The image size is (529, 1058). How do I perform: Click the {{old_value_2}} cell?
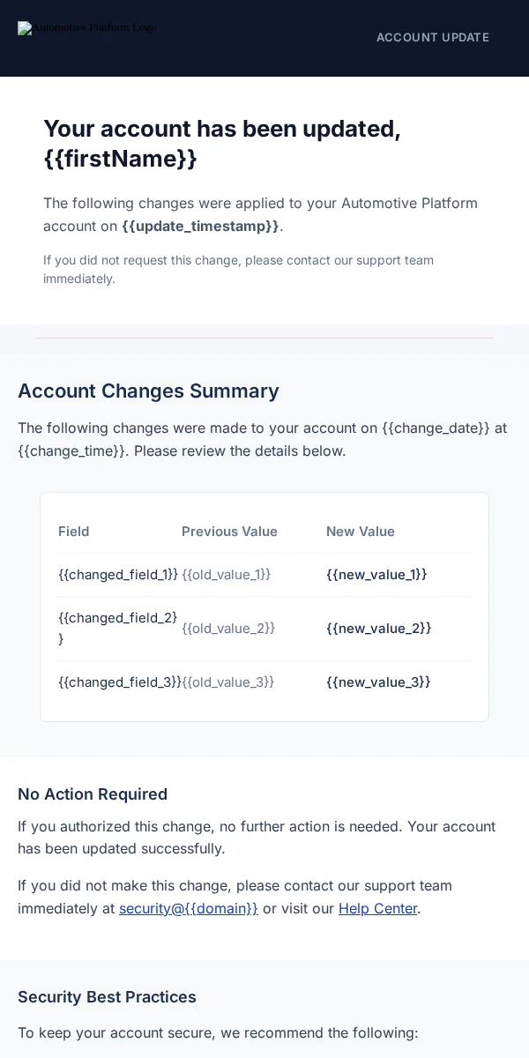pos(228,629)
